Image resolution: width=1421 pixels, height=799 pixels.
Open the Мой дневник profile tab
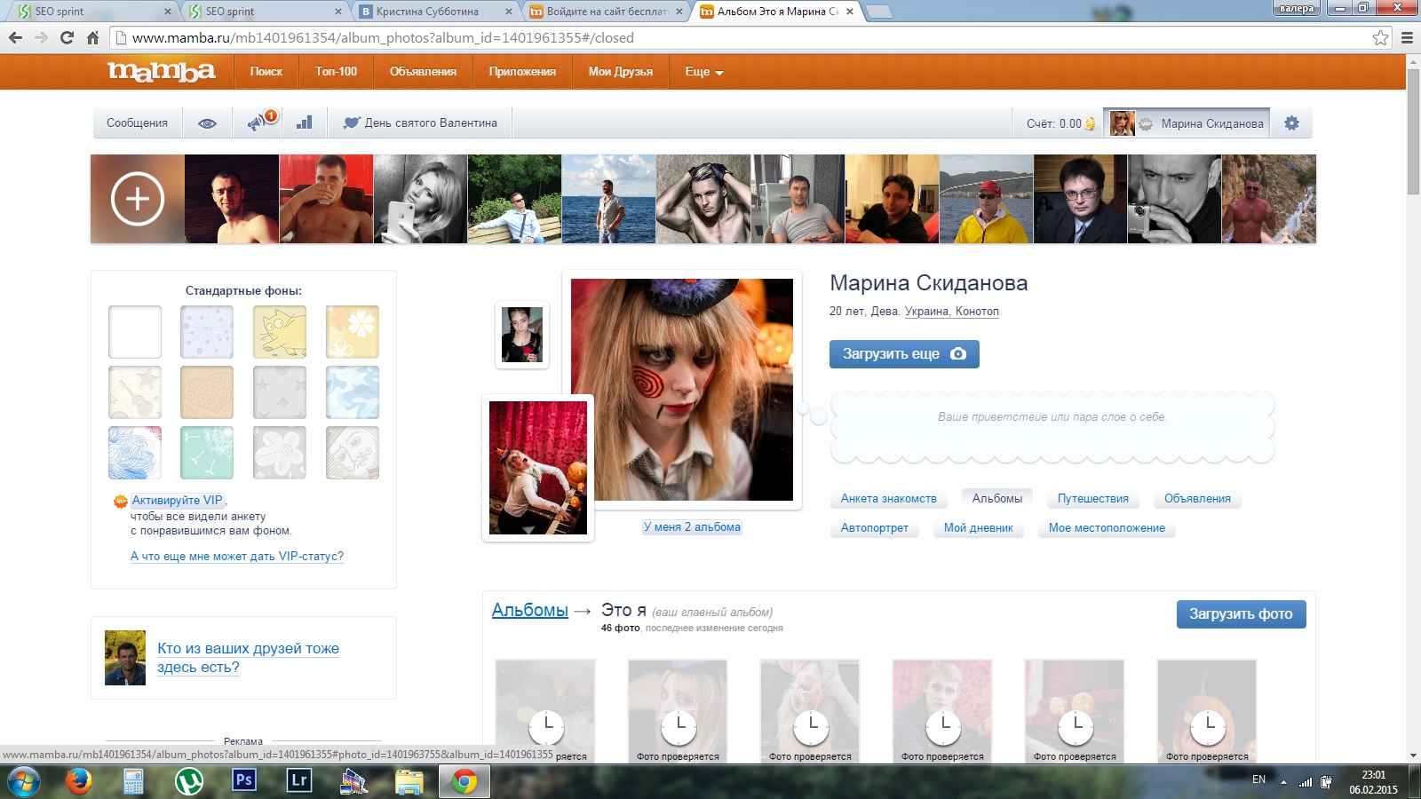[x=978, y=528]
